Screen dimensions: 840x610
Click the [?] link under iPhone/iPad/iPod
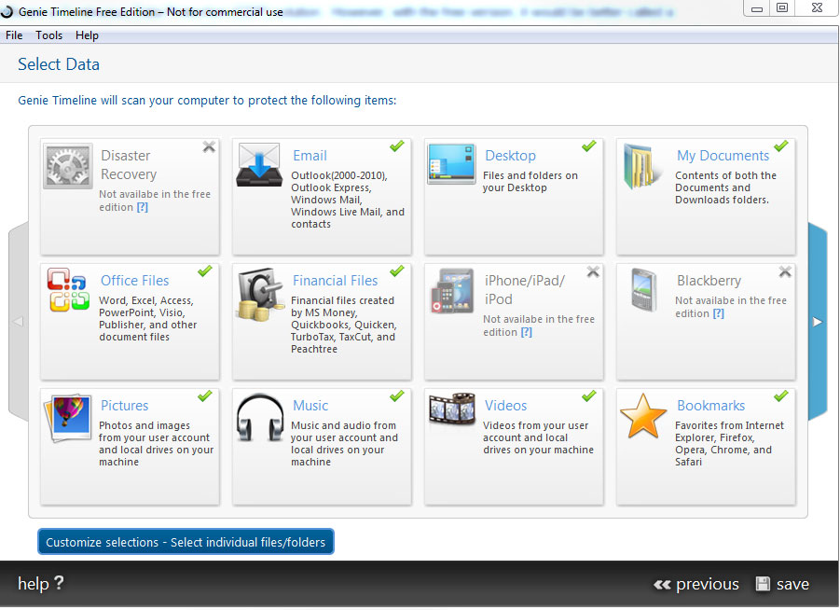[527, 332]
